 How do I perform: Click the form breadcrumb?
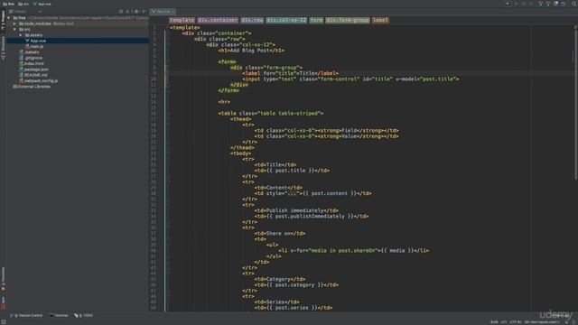(x=316, y=20)
